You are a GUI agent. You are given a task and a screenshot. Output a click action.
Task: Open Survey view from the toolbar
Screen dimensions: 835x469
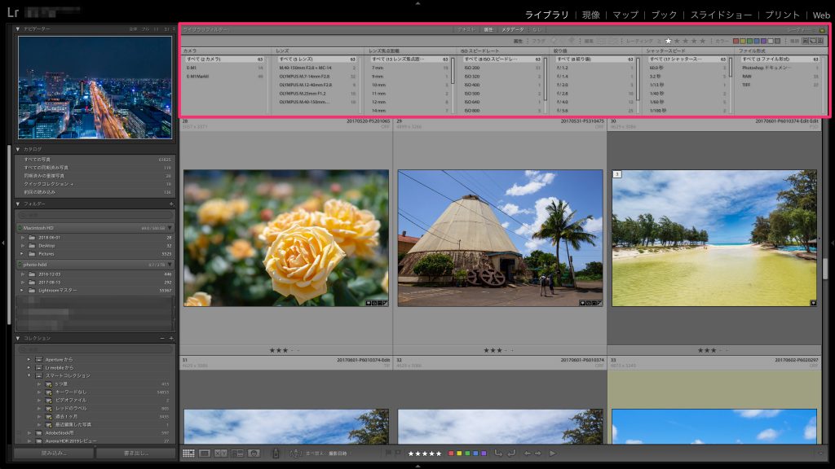237,453
